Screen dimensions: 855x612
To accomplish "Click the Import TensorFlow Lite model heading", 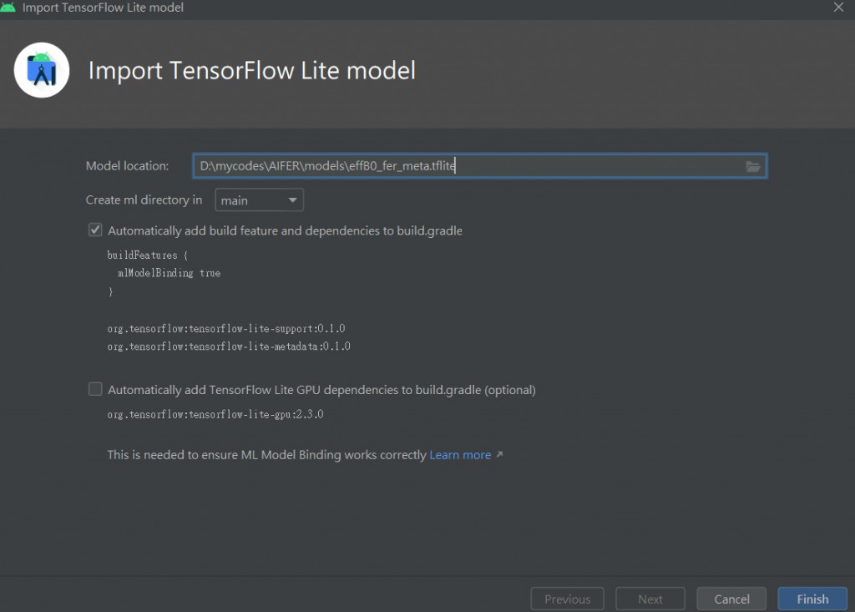I will (x=251, y=70).
